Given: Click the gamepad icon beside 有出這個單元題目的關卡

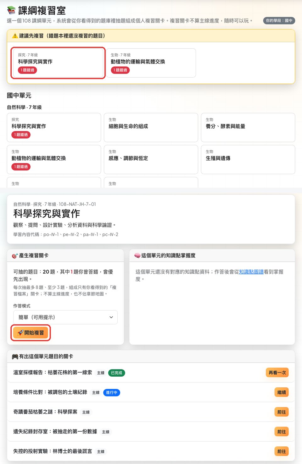Looking at the screenshot, I should [15, 357].
